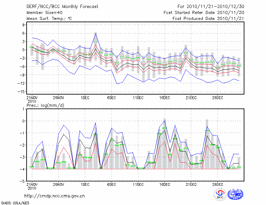The height and width of the screenshot is (205, 266).
Task: Click the BCC logo icon
Action: pyautogui.click(x=220, y=194)
